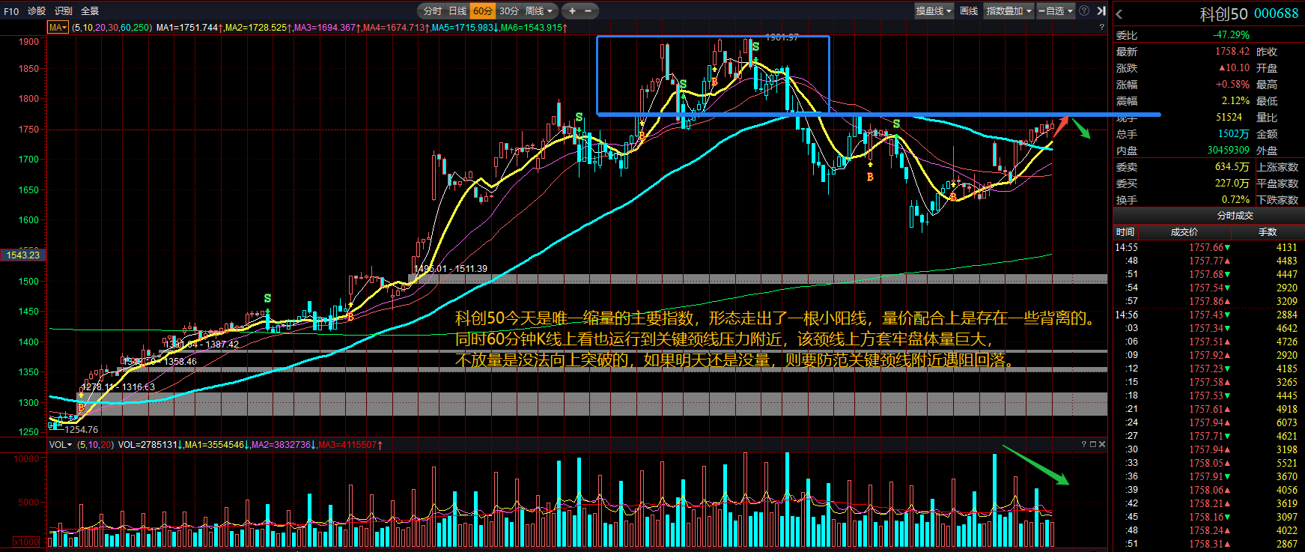Click the 1254.76 low price label

click(82, 430)
